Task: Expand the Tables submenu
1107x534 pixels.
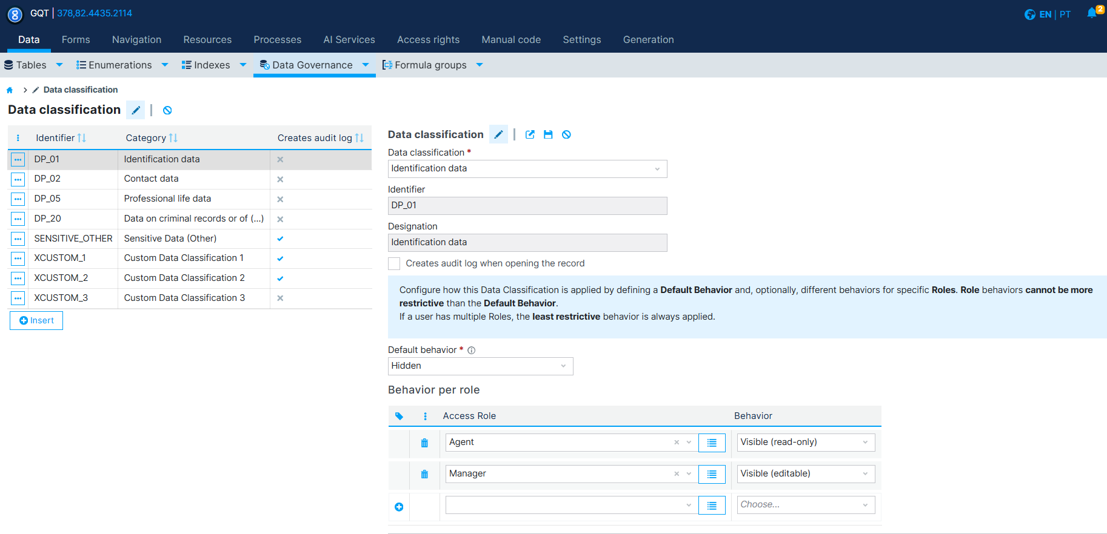Action: point(59,65)
